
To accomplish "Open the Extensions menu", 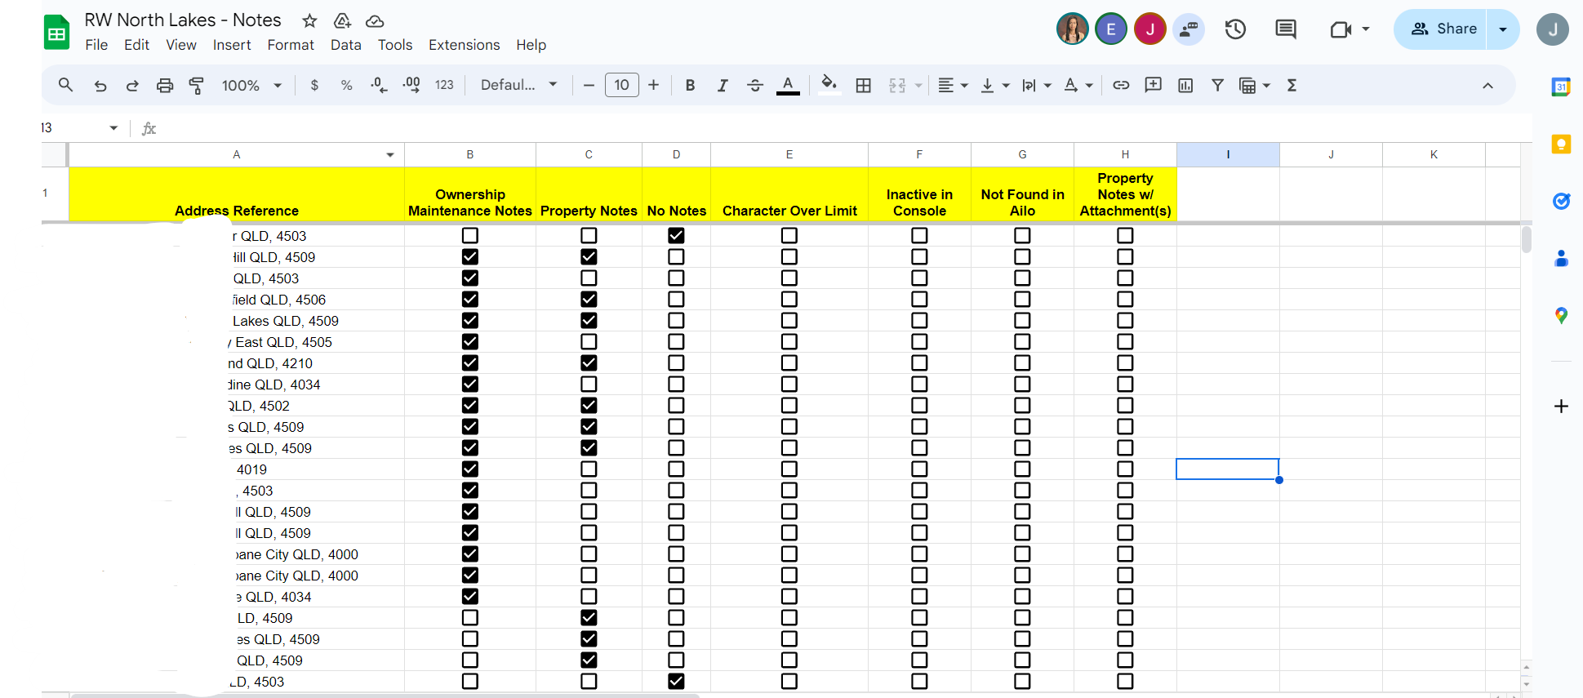I will (464, 45).
